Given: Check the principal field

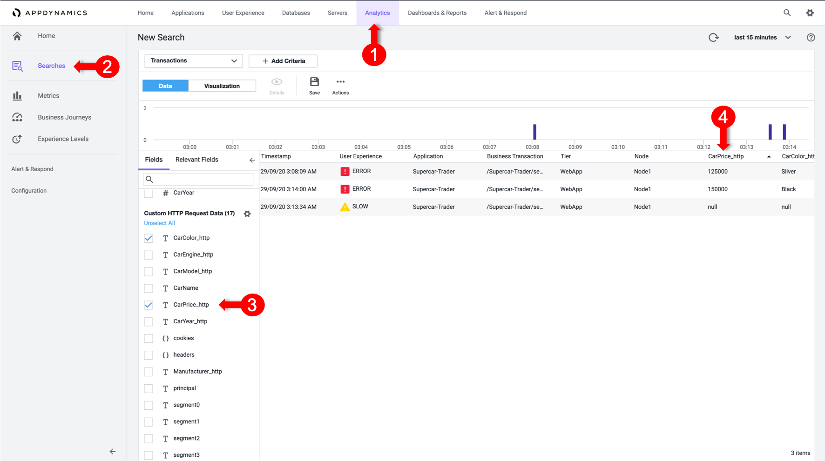Looking at the screenshot, I should (149, 388).
